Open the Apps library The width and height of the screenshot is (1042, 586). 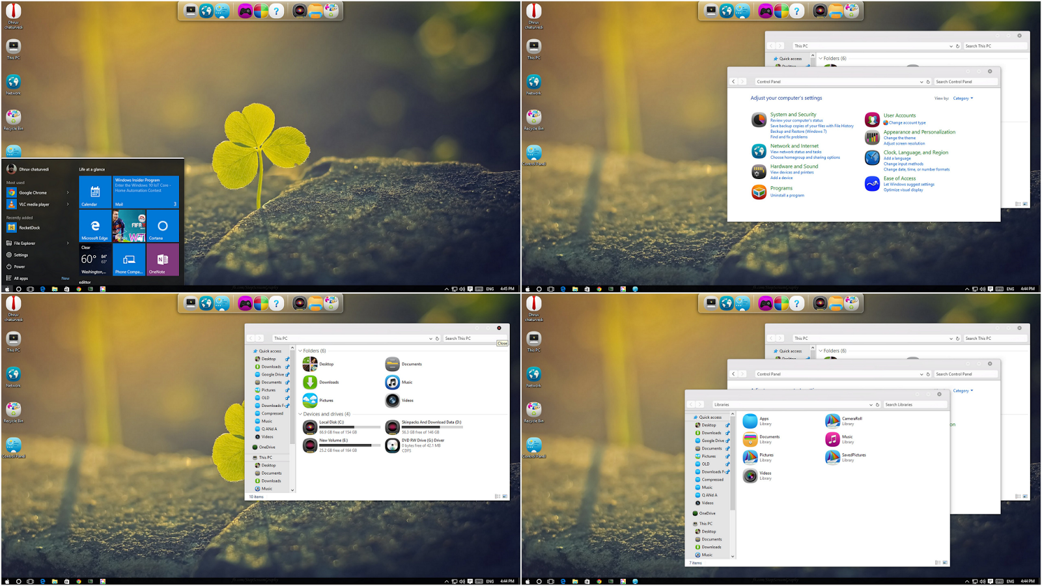click(757, 421)
